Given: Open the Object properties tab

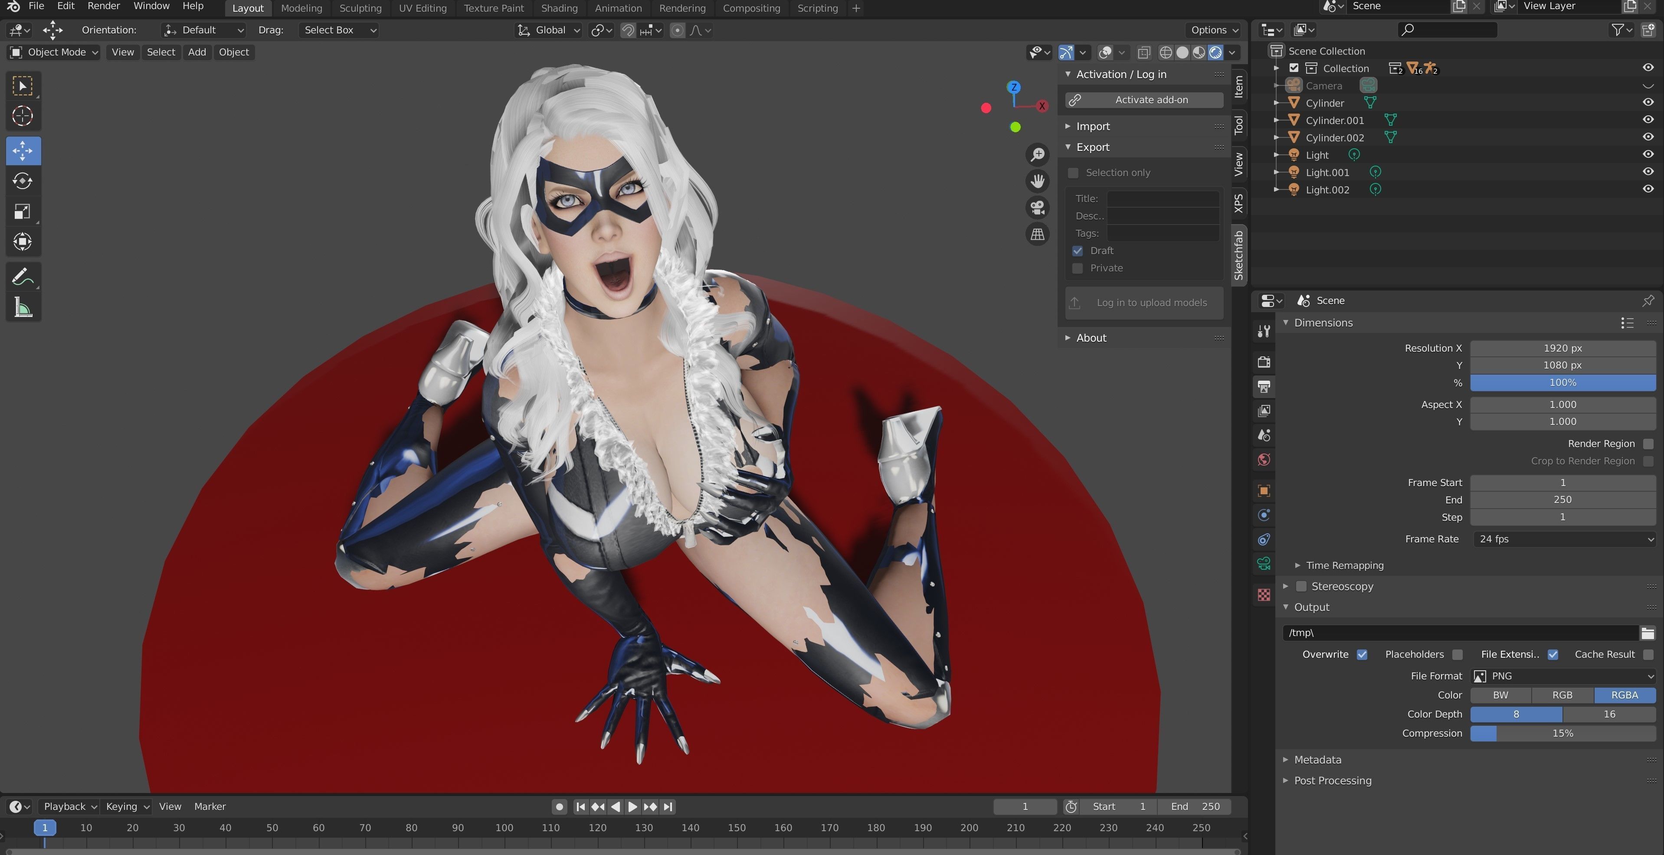Looking at the screenshot, I should coord(1264,491).
